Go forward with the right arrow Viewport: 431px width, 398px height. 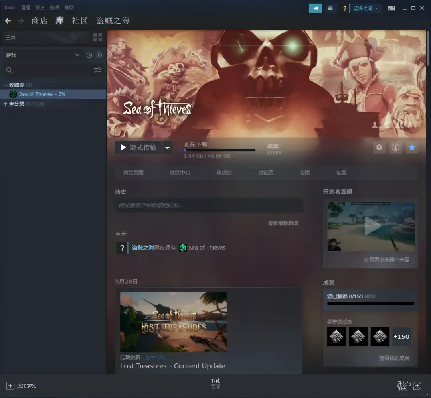click(x=21, y=21)
